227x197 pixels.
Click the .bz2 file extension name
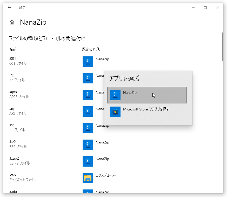tap(12, 142)
